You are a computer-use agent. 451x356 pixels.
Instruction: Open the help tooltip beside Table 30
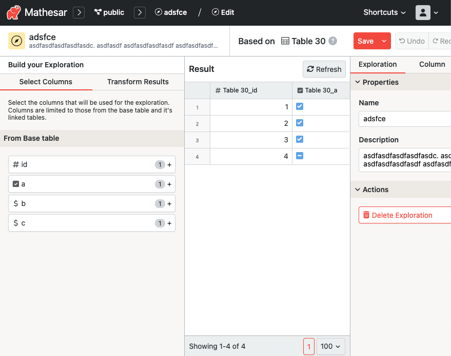pyautogui.click(x=332, y=41)
